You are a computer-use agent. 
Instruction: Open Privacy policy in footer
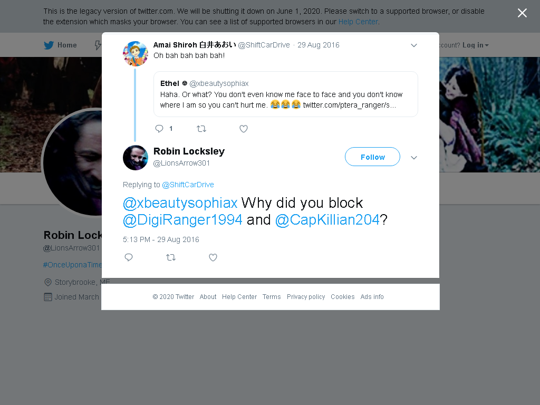306,297
